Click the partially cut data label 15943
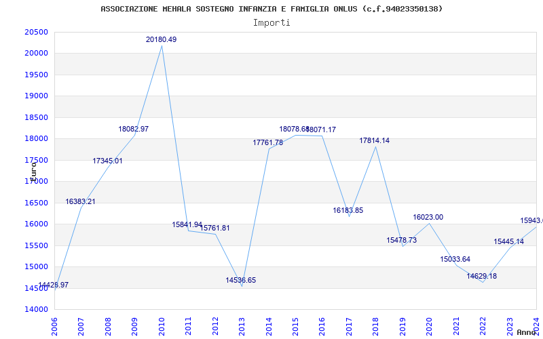 tap(531, 221)
